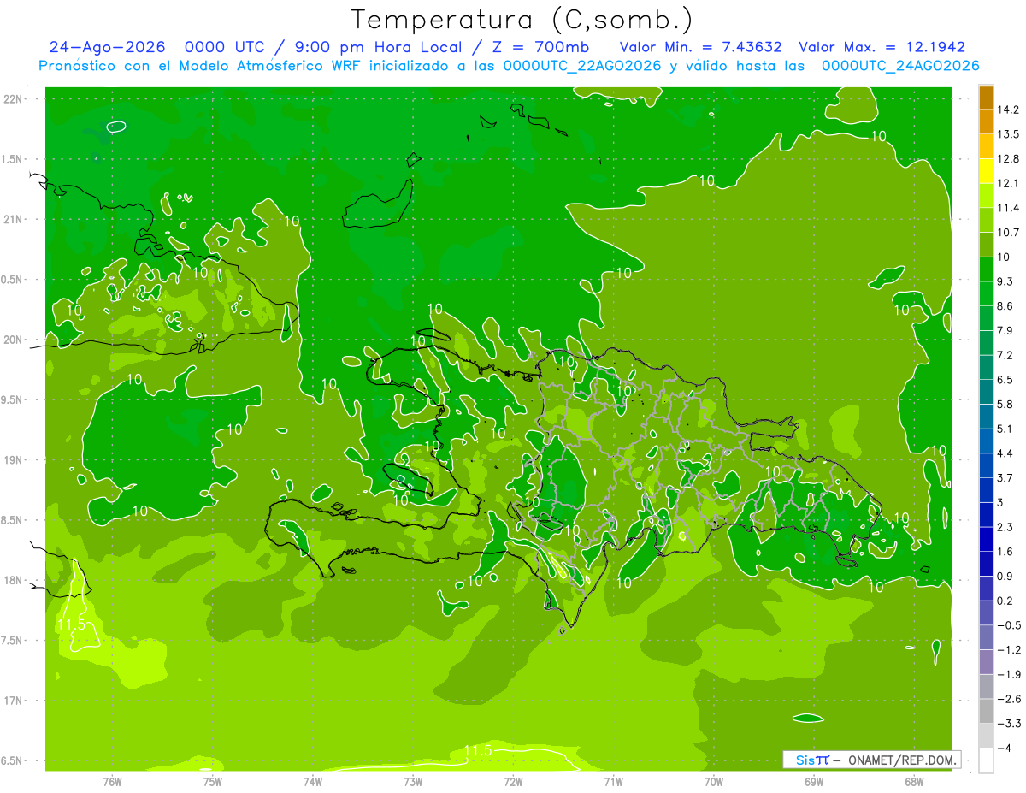Click the -4 colorbar value
The width and height of the screenshot is (1026, 793).
[1004, 748]
